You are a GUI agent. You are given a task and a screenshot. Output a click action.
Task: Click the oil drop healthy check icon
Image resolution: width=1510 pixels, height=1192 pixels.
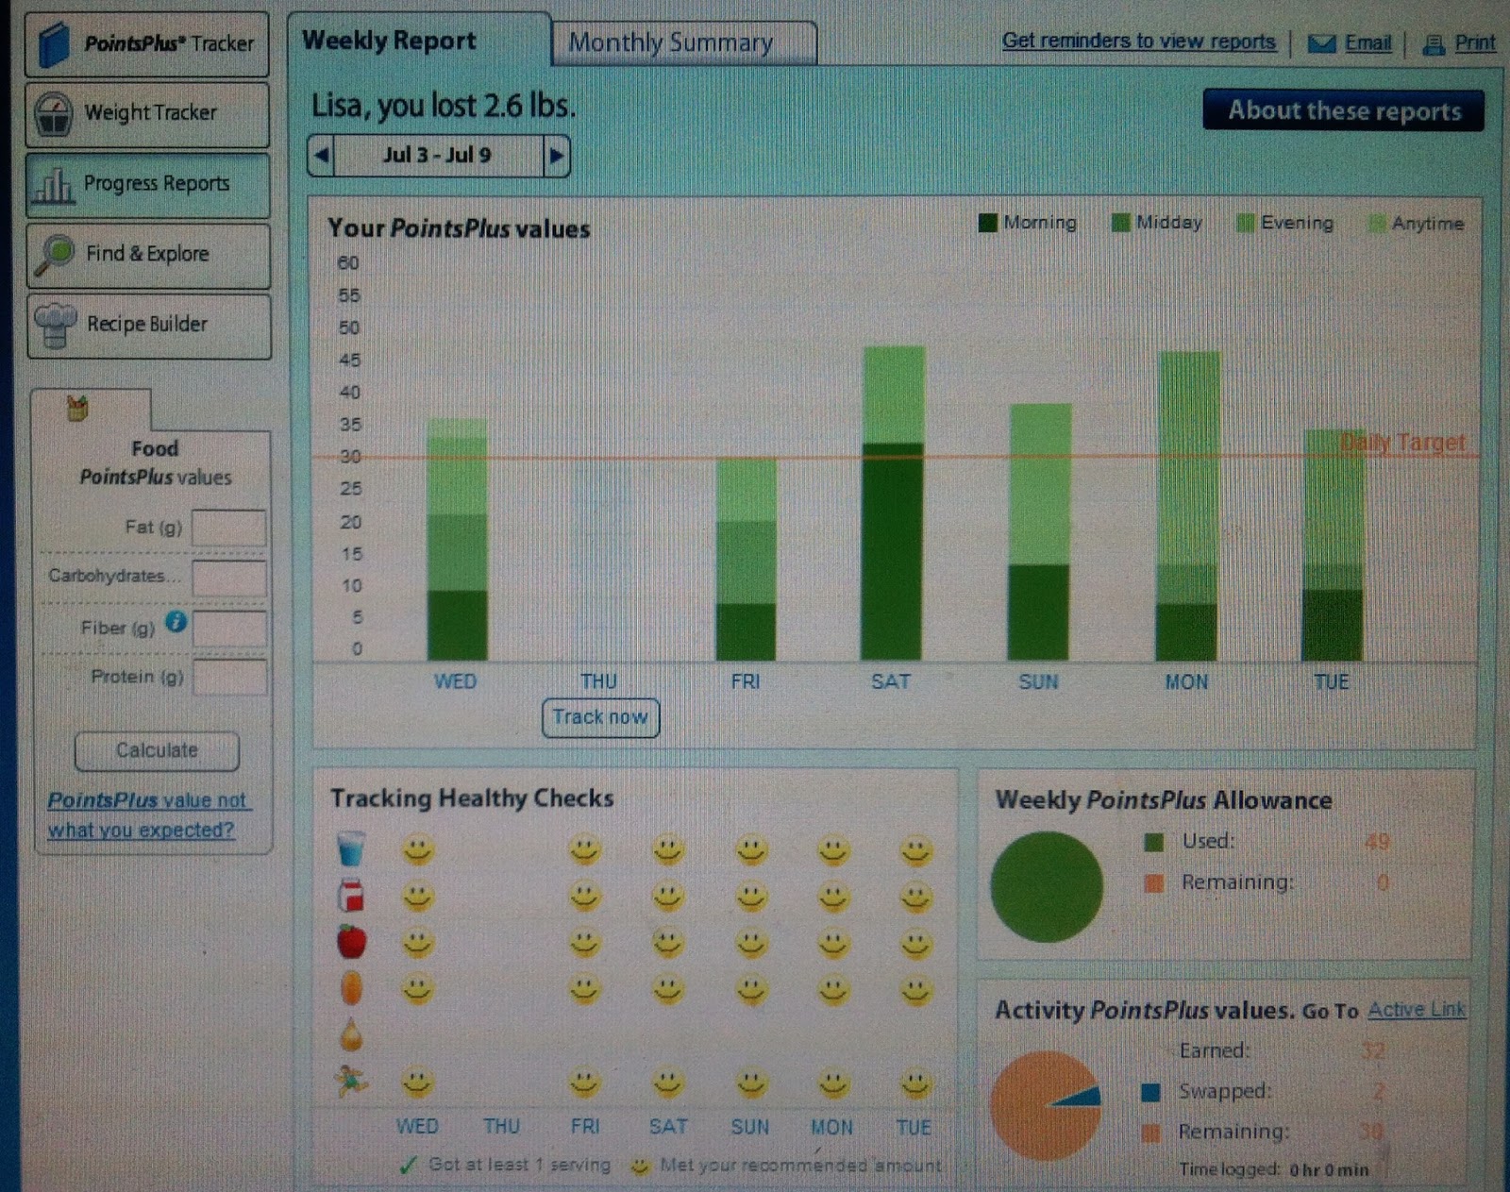click(x=351, y=1035)
